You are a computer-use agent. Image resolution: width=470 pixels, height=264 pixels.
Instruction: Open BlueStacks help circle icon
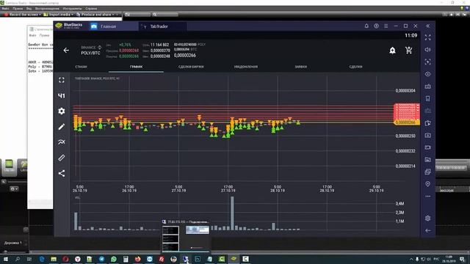[376, 26]
